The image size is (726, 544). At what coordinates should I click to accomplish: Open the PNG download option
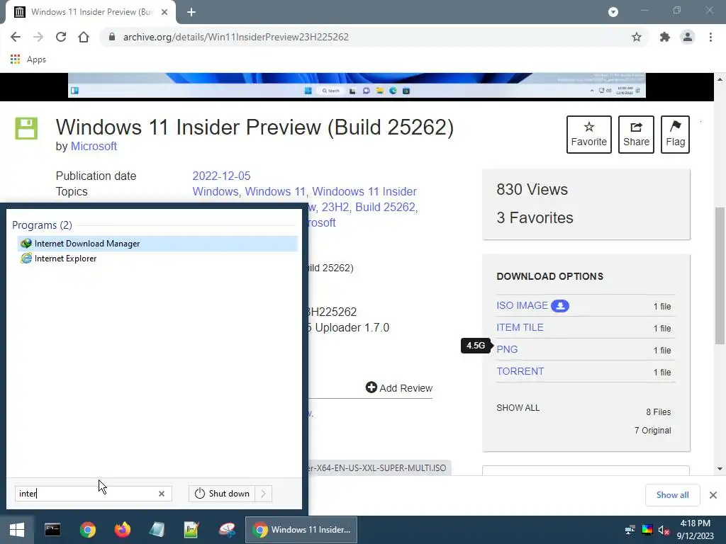tap(507, 349)
